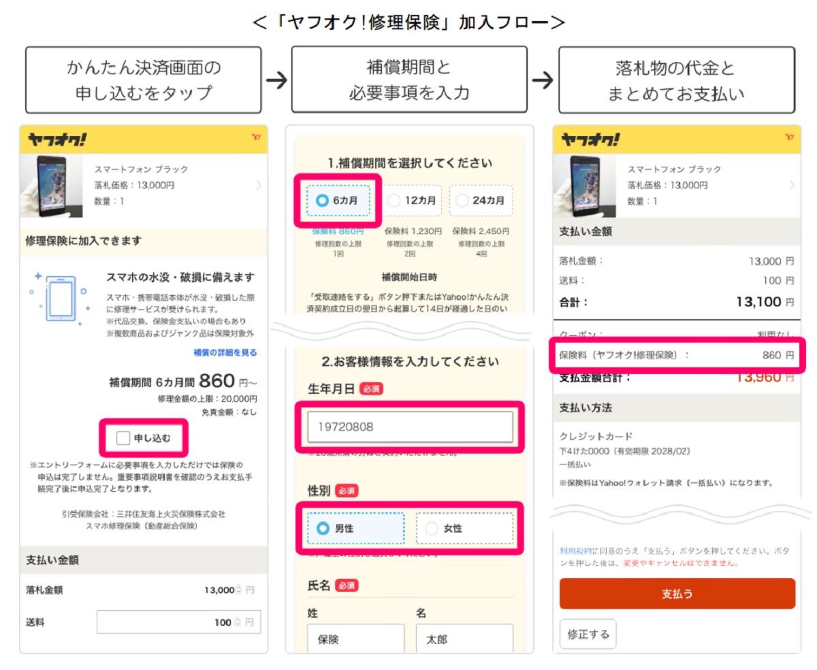Click the 1.補償期間を選択してください heading
817x670 pixels.
click(x=410, y=163)
